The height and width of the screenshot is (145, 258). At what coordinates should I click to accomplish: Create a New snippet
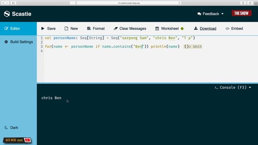(x=71, y=29)
